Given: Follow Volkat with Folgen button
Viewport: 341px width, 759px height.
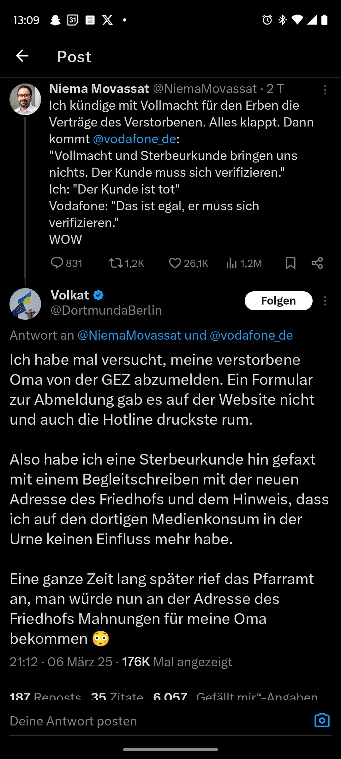Looking at the screenshot, I should click(278, 301).
